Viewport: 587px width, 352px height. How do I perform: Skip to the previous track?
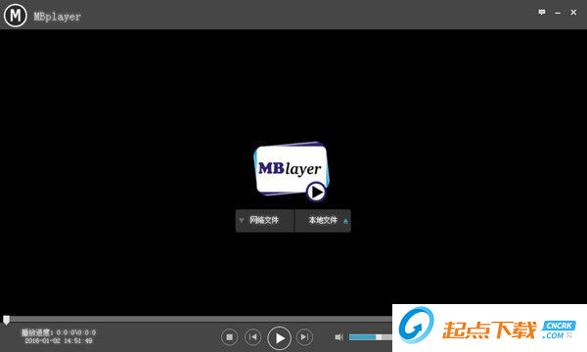coord(253,337)
